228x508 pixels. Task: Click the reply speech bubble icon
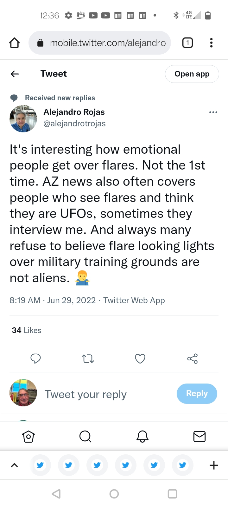point(35,358)
